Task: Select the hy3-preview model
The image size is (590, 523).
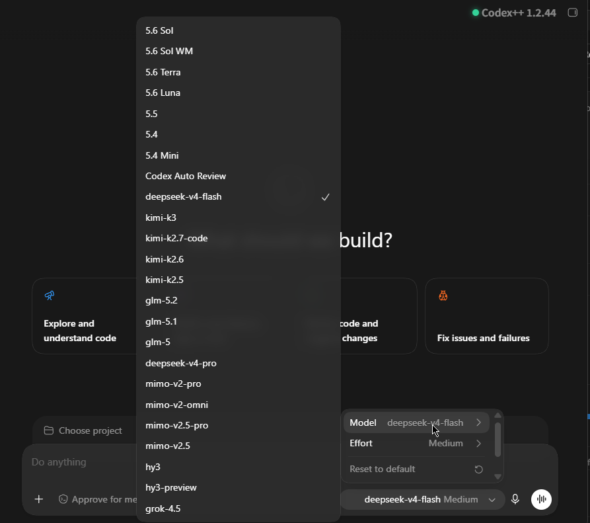Action: [239, 487]
